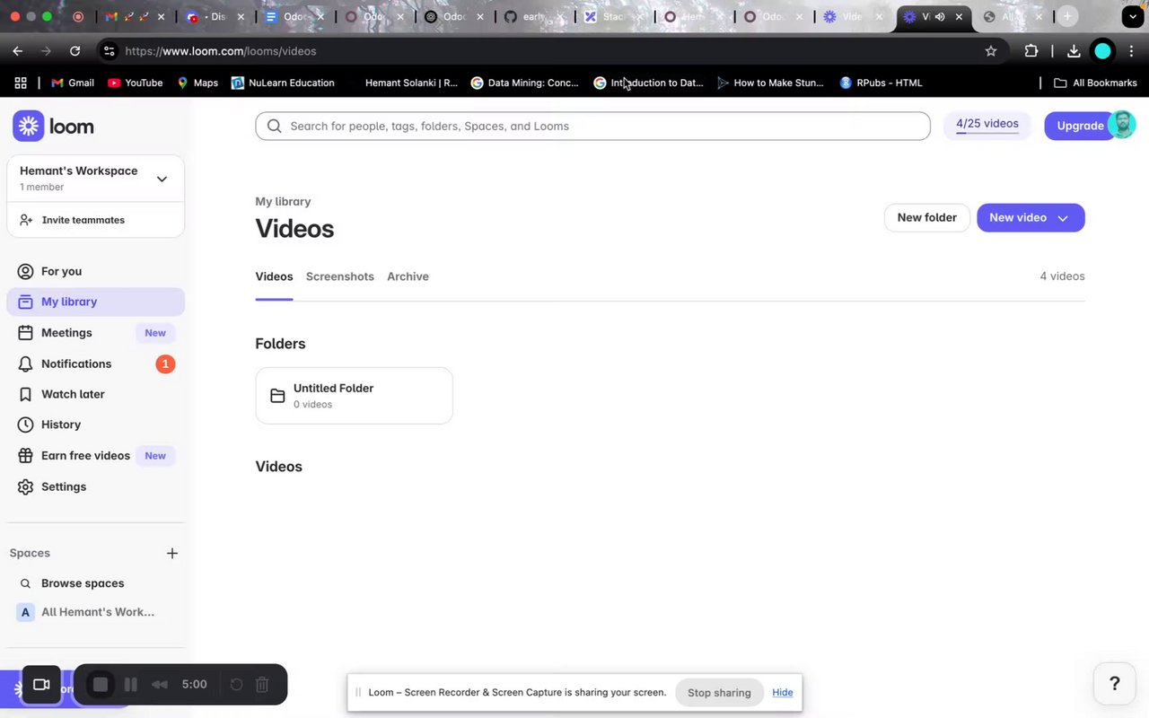1149x718 pixels.
Task: Click the help question mark button
Action: (1115, 684)
